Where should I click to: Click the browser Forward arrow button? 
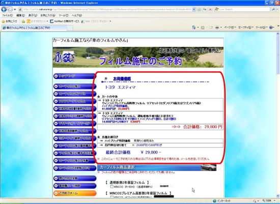coord(10,9)
